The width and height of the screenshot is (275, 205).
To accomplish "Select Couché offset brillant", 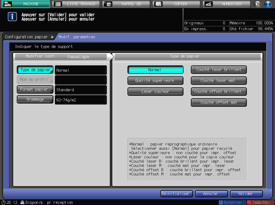I will coord(219,92).
